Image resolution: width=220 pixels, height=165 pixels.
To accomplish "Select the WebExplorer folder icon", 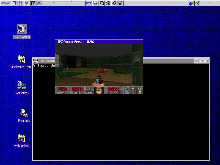I will coord(22,138).
